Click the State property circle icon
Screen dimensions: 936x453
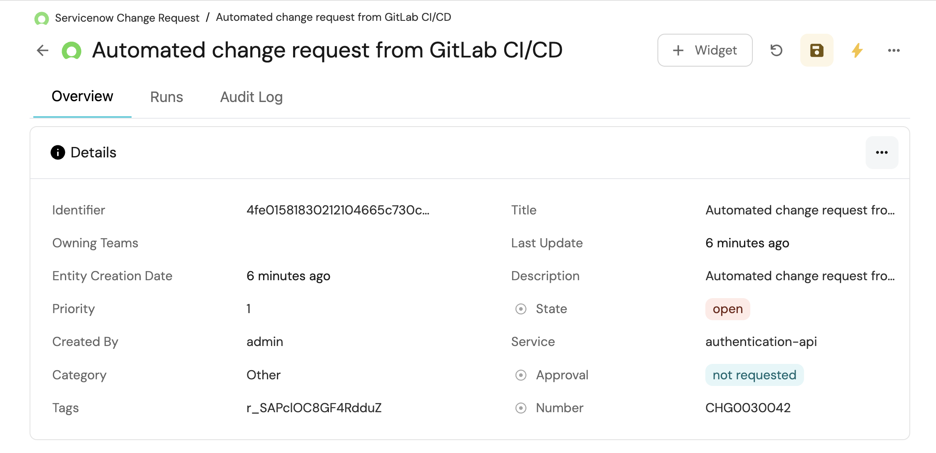pyautogui.click(x=521, y=309)
